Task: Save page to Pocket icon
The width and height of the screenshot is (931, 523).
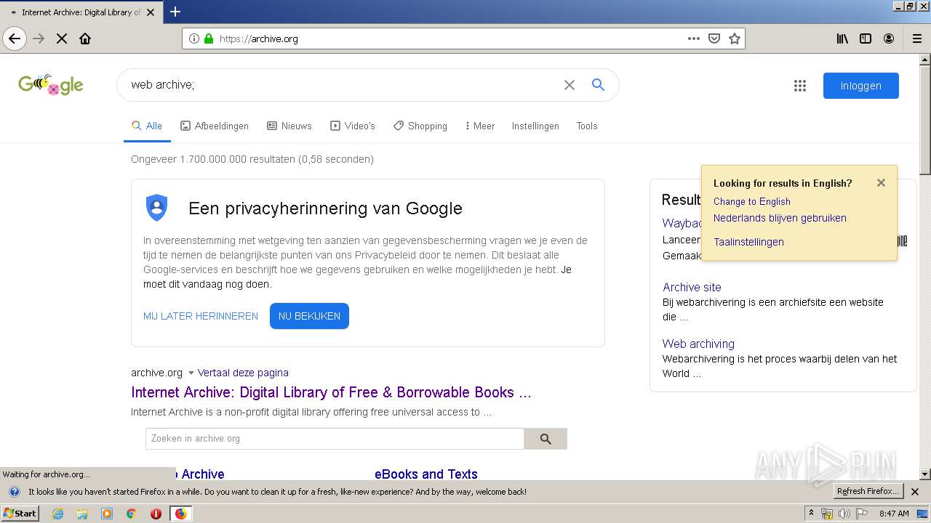Action: pyautogui.click(x=714, y=38)
